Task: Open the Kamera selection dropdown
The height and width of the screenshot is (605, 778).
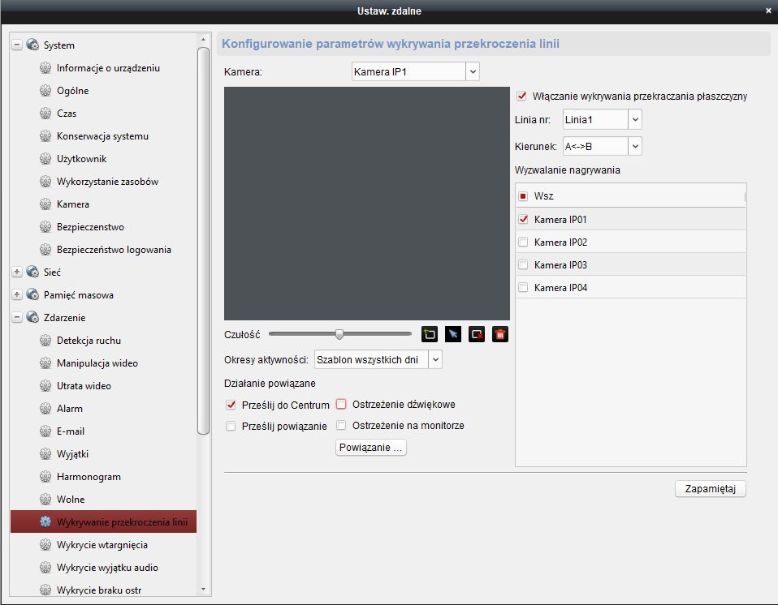Action: pos(473,72)
